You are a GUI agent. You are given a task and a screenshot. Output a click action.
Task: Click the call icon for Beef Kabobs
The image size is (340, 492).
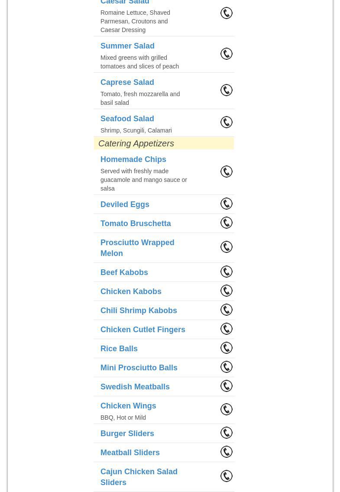point(227,272)
